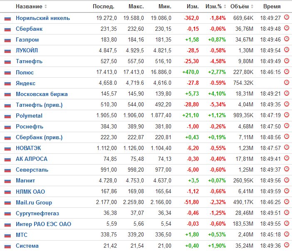Click Интер РАО volume 183,53M

tap(243, 224)
